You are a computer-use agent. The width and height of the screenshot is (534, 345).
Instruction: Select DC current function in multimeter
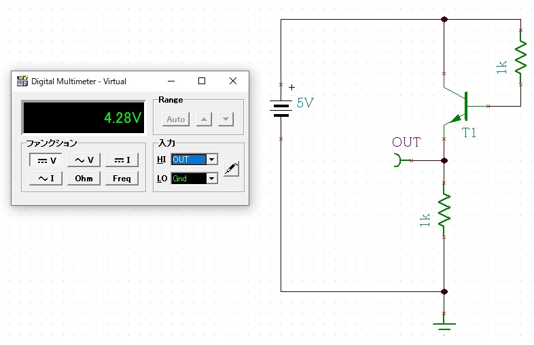click(x=122, y=160)
